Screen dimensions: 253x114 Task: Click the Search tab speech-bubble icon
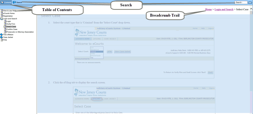coord(14,3)
